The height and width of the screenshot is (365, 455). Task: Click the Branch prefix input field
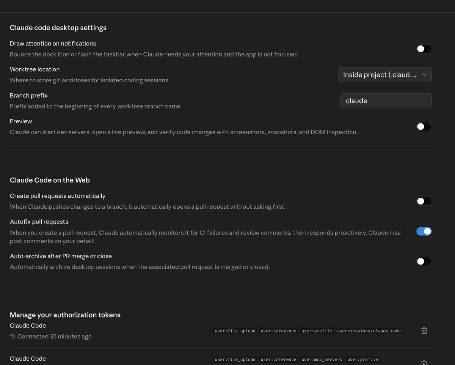[386, 101]
